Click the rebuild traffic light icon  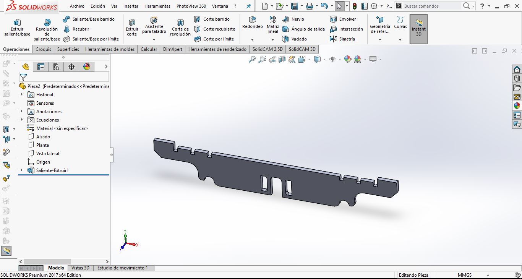click(355, 6)
